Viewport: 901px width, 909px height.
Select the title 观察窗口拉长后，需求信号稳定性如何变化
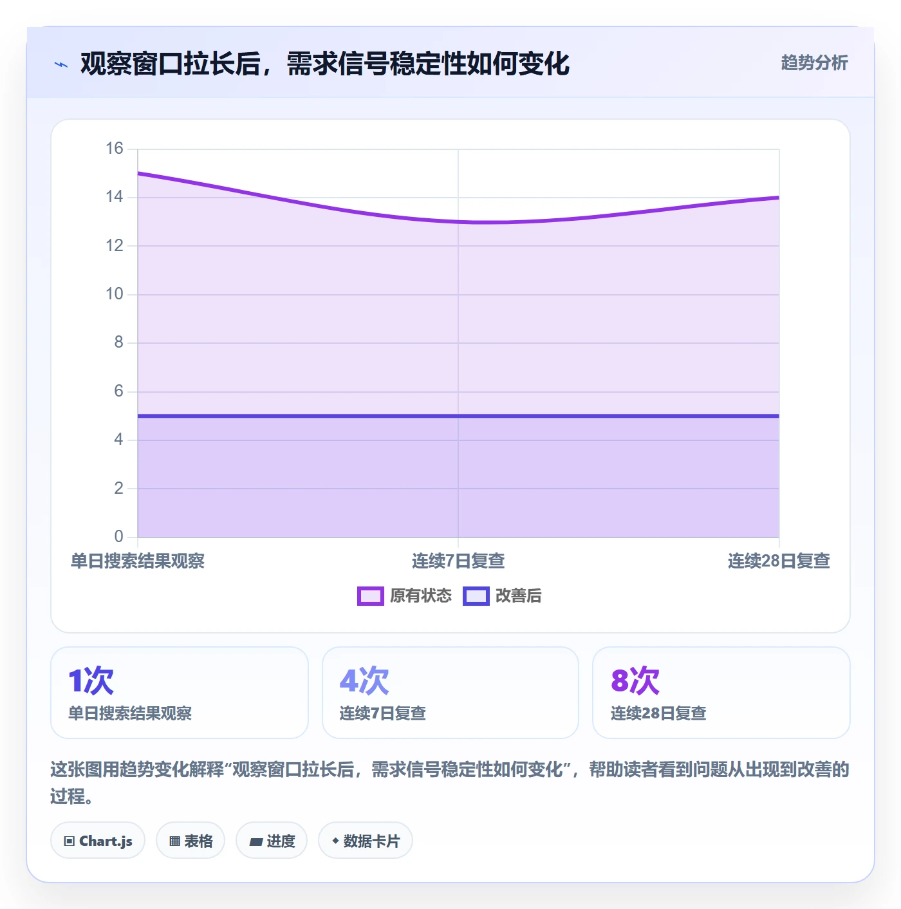point(325,64)
